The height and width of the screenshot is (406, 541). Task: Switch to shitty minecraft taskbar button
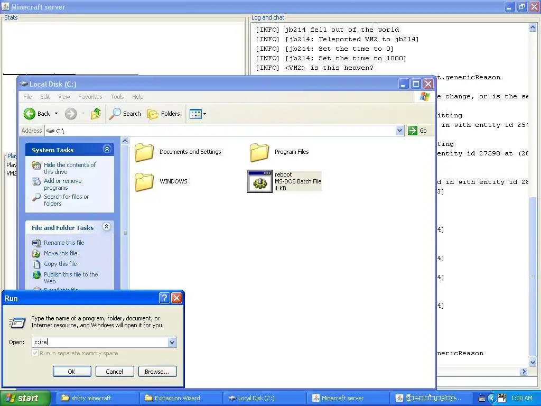(97, 398)
